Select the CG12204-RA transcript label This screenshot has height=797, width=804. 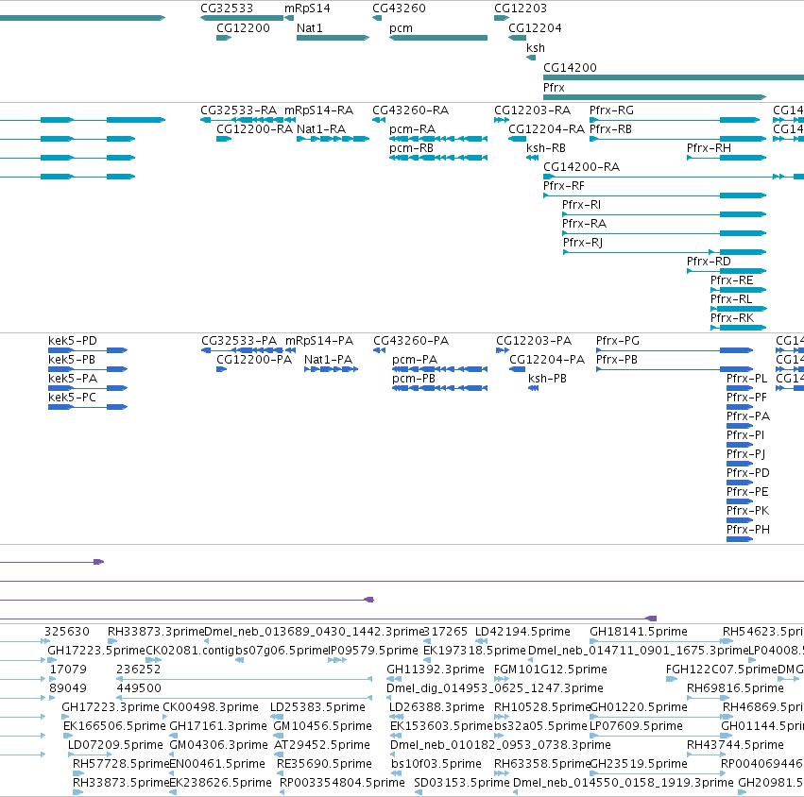pos(546,129)
